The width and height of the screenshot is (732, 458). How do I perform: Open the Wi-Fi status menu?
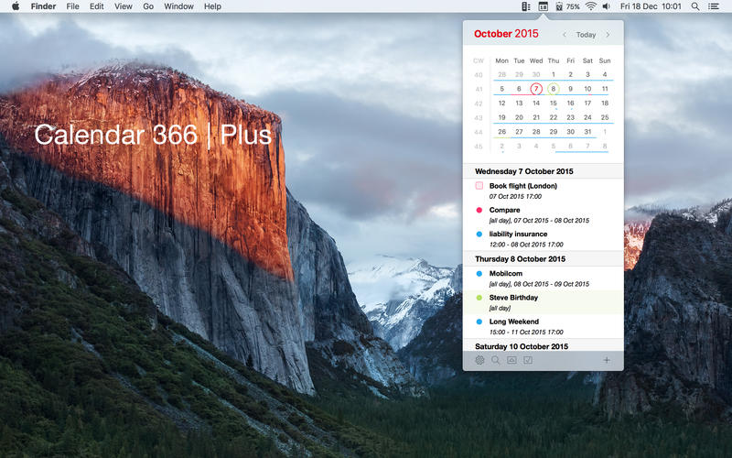click(x=591, y=6)
